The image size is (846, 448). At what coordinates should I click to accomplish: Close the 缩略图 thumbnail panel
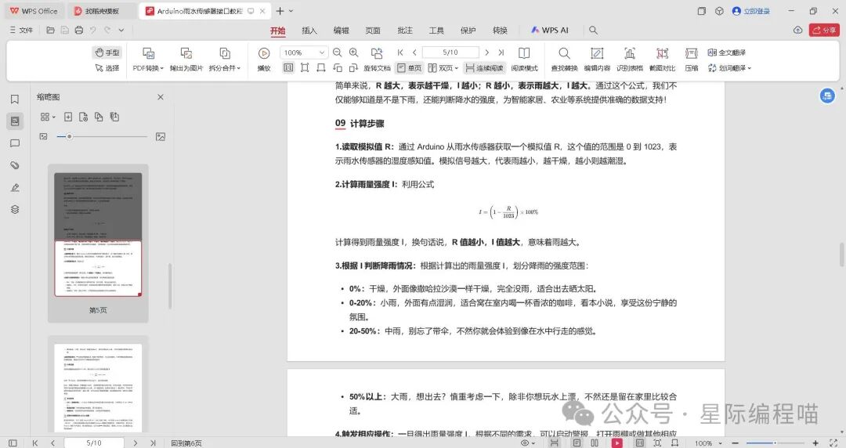[x=161, y=97]
